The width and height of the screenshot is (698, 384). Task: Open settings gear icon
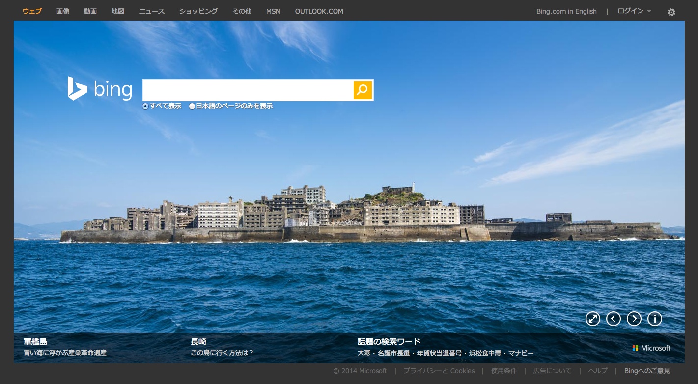pyautogui.click(x=671, y=12)
